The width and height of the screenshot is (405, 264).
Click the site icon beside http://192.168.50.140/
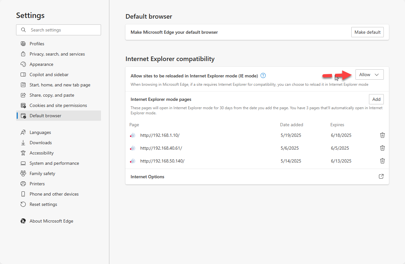pyautogui.click(x=133, y=161)
